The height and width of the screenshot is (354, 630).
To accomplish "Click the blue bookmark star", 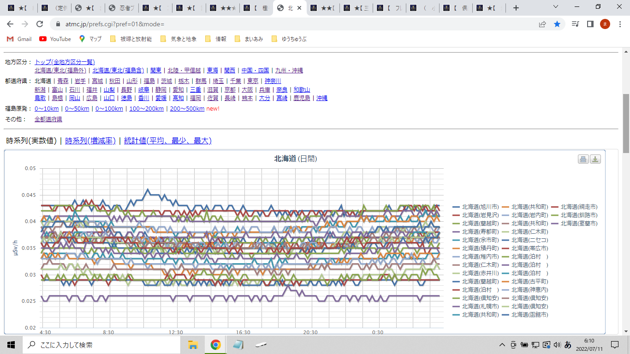I will (557, 24).
